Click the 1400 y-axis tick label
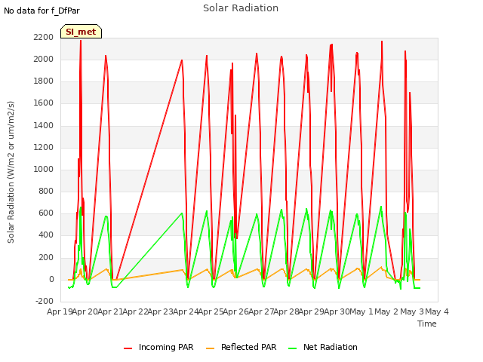 [x=44, y=125]
